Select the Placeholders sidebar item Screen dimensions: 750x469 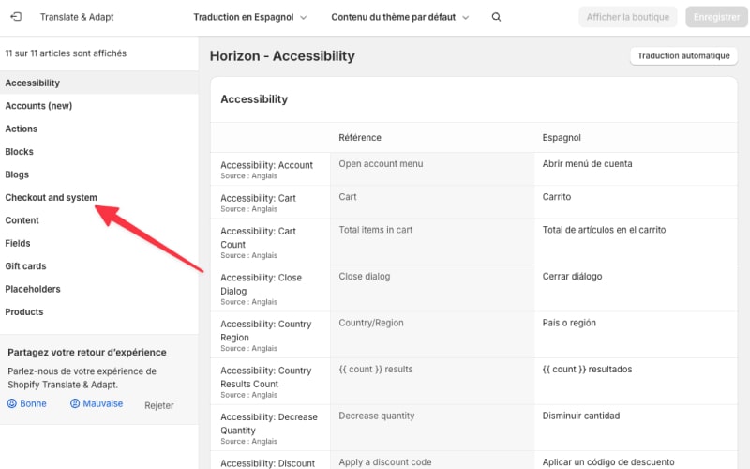coord(33,289)
